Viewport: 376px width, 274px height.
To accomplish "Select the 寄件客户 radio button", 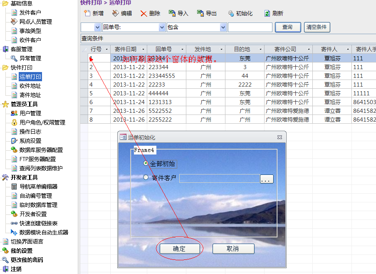I will pyautogui.click(x=146, y=177).
